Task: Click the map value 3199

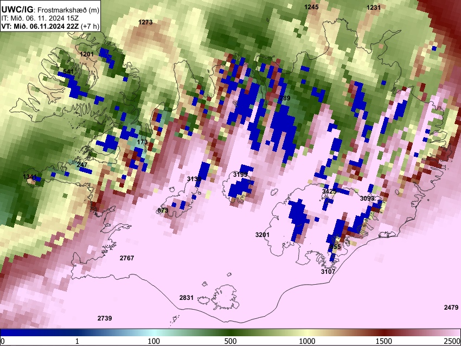Action: pyautogui.click(x=240, y=175)
